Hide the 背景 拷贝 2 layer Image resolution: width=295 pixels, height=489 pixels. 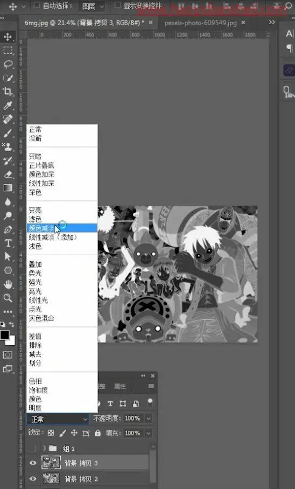click(33, 479)
